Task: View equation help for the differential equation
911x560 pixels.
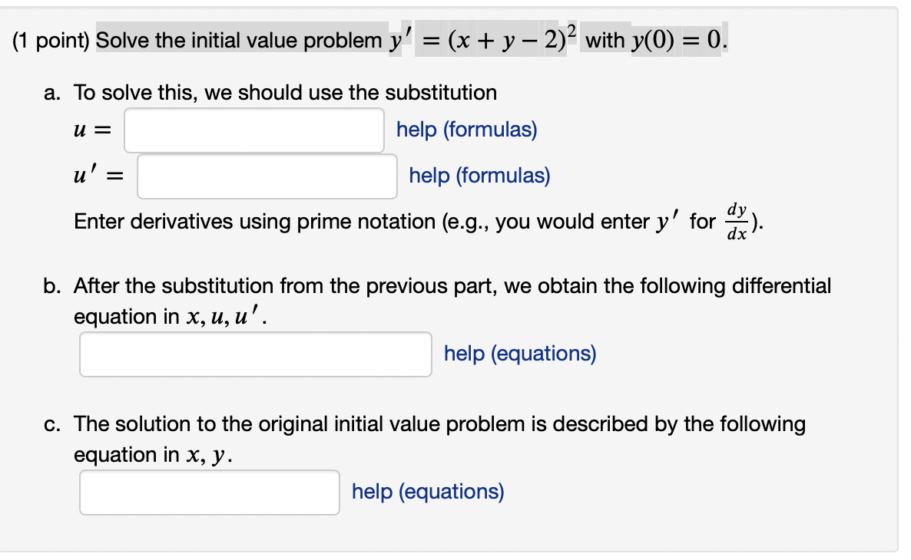Action: tap(520, 353)
